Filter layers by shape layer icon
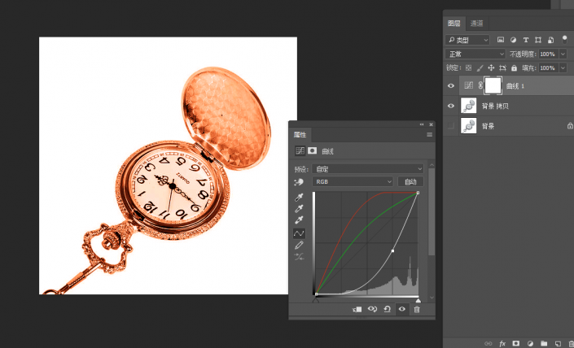Image resolution: width=574 pixels, height=348 pixels. coord(538,40)
